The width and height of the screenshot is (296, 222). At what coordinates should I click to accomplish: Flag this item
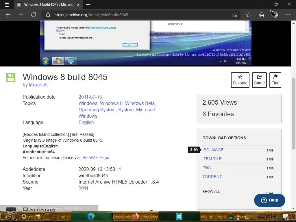275,80
